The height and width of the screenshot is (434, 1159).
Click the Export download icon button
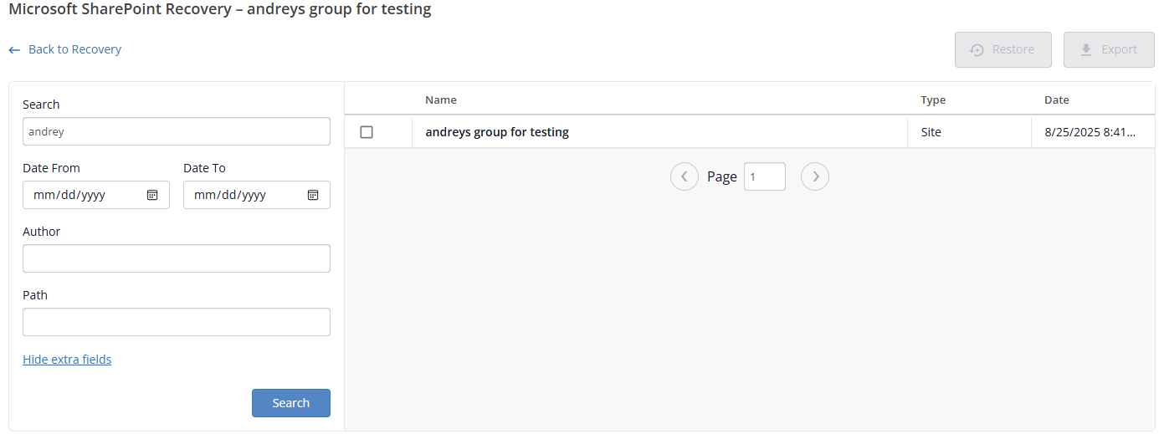1109,49
